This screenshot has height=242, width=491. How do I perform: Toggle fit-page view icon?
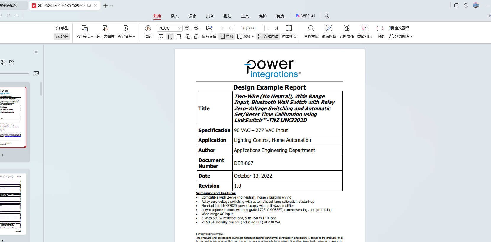[170, 36]
